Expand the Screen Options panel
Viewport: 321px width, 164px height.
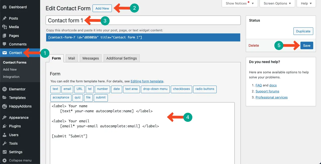277,4
